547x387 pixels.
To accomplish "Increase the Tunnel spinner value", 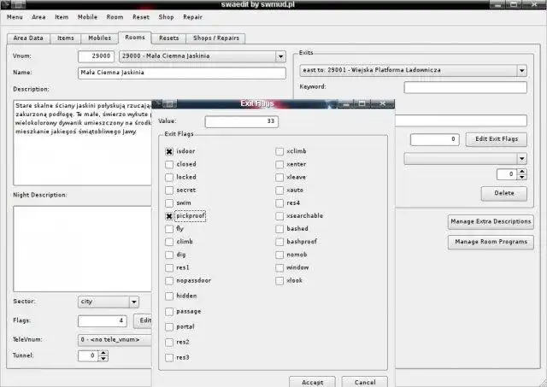I will 103,353.
